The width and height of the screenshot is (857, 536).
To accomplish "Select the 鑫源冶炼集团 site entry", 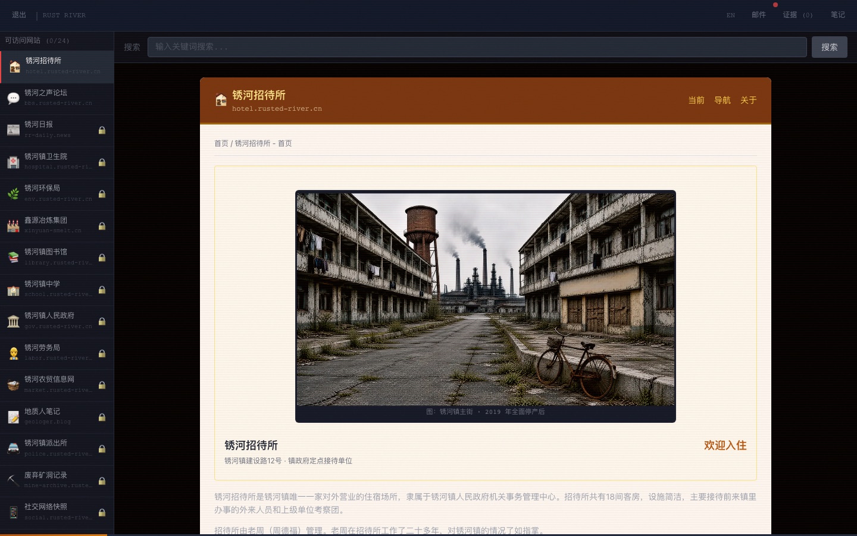I will tap(57, 226).
